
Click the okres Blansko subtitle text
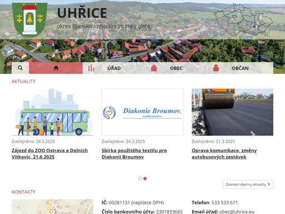[104, 26]
